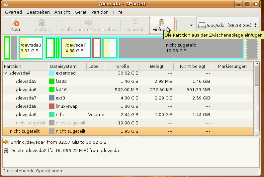Sort by the Größe column header

point(123,66)
